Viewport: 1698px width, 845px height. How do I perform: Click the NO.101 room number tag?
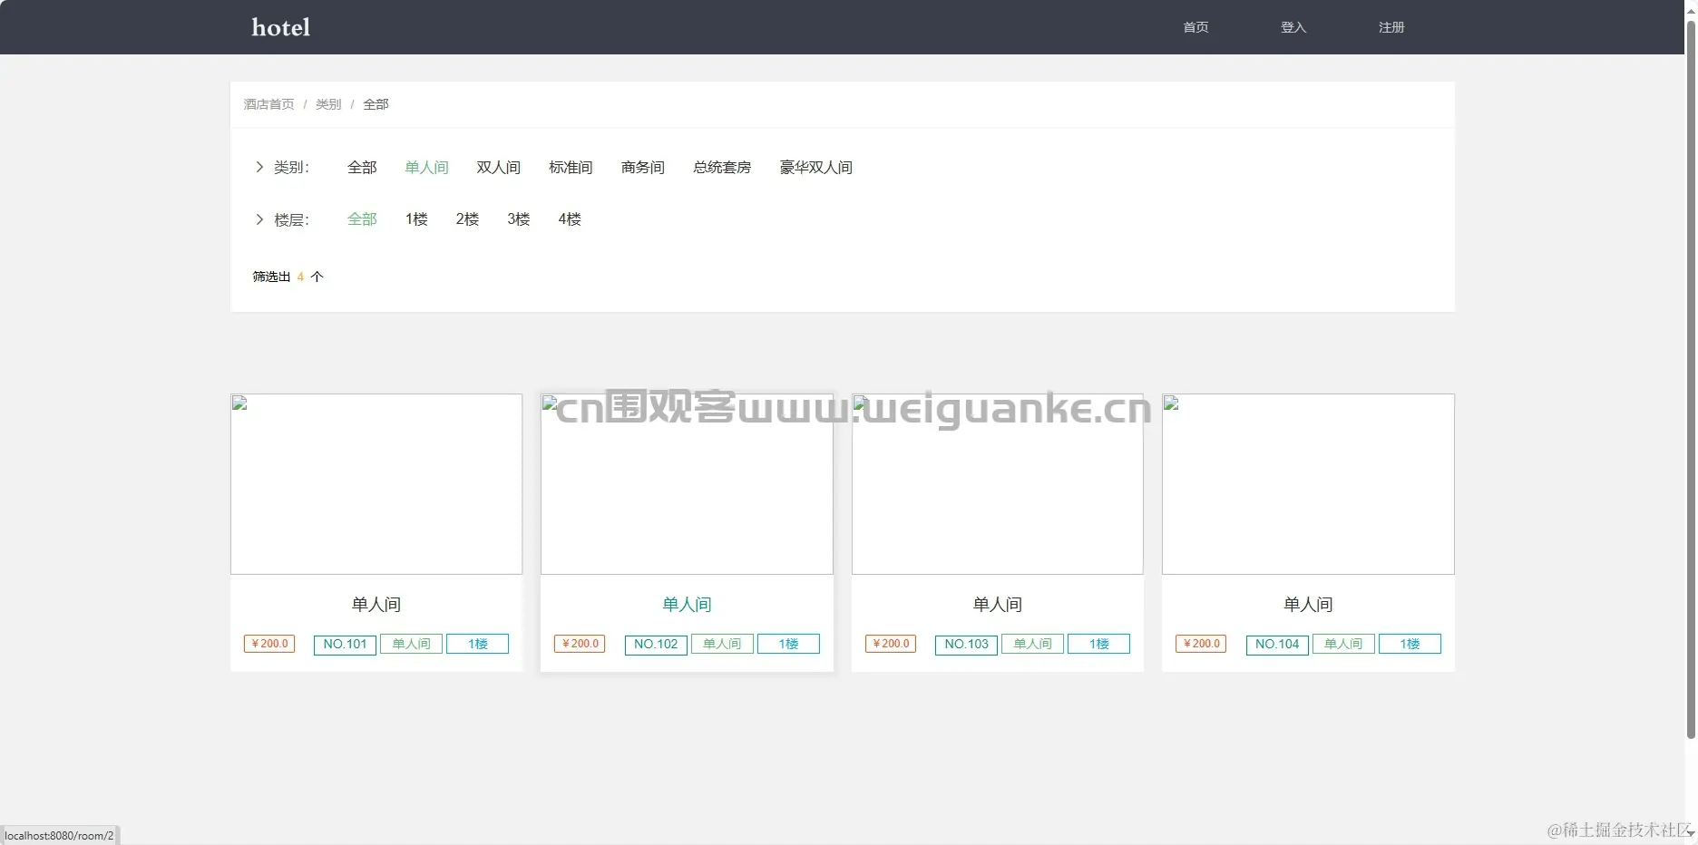(345, 645)
